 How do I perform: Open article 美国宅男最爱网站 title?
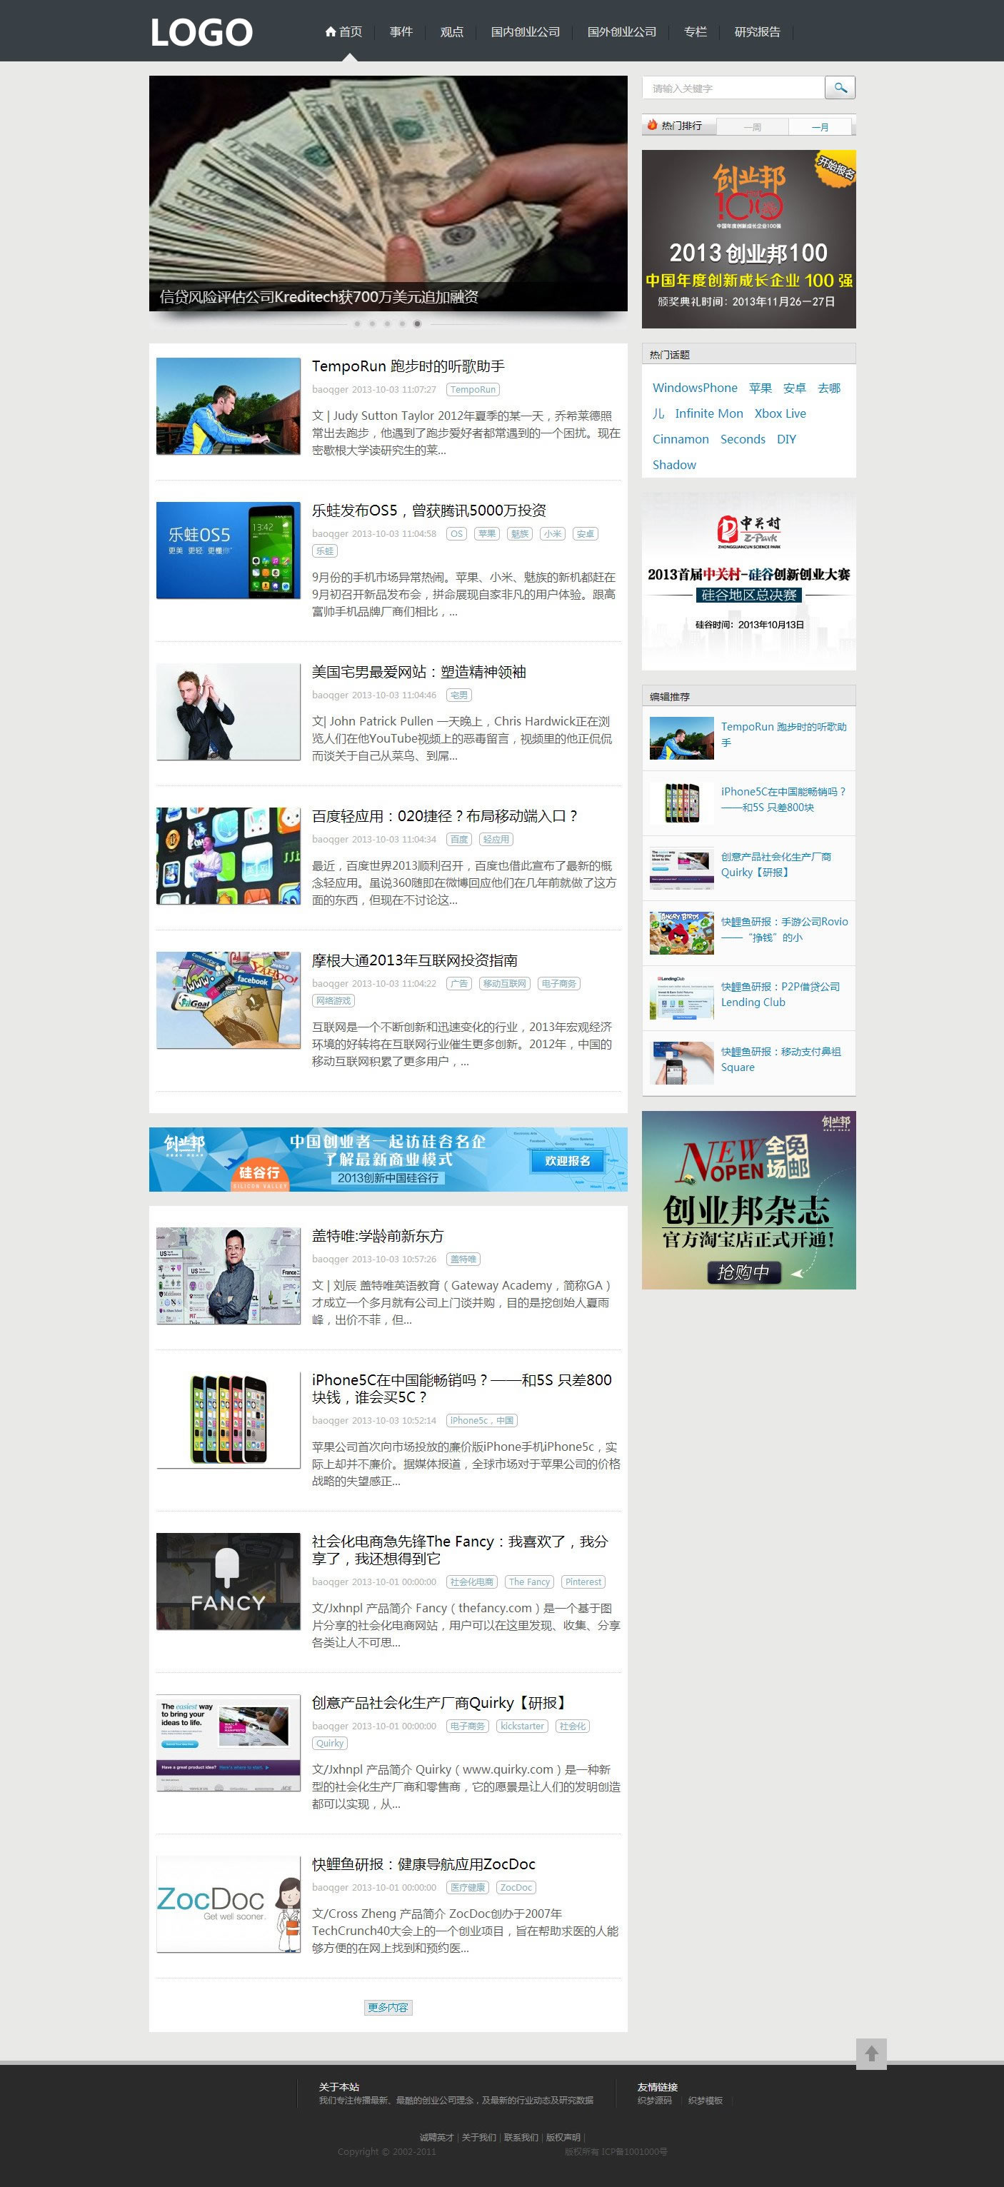click(418, 672)
